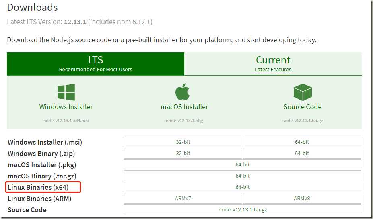The height and width of the screenshot is (219, 373).
Task: Download Linux Binaries ARMv7
Action: pyautogui.click(x=183, y=199)
